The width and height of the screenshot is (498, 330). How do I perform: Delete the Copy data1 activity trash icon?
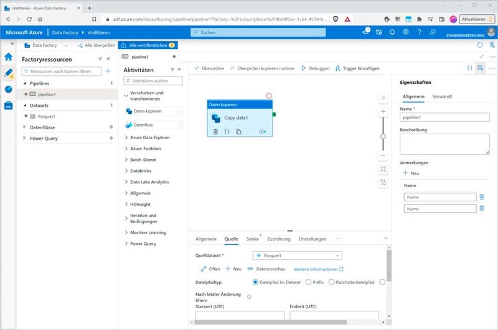[x=215, y=132]
